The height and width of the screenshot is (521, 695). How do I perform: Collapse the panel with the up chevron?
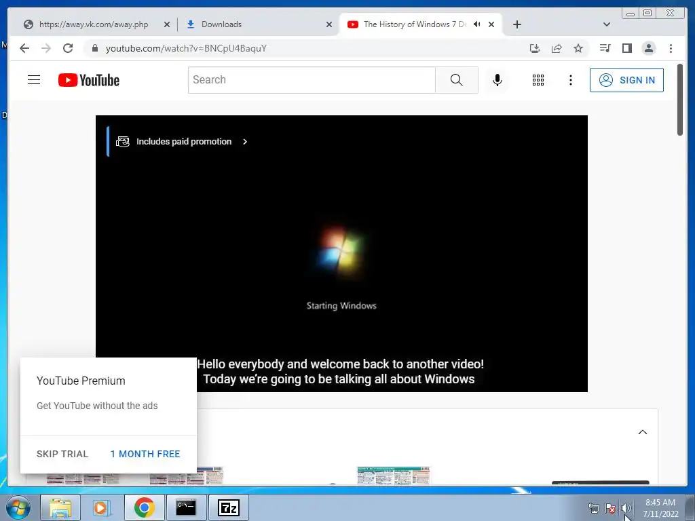tap(642, 432)
